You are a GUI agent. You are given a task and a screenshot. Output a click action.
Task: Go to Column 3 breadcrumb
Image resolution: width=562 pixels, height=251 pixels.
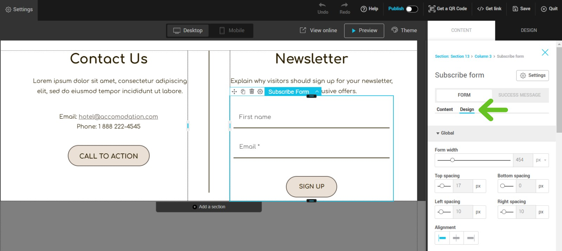tap(483, 56)
